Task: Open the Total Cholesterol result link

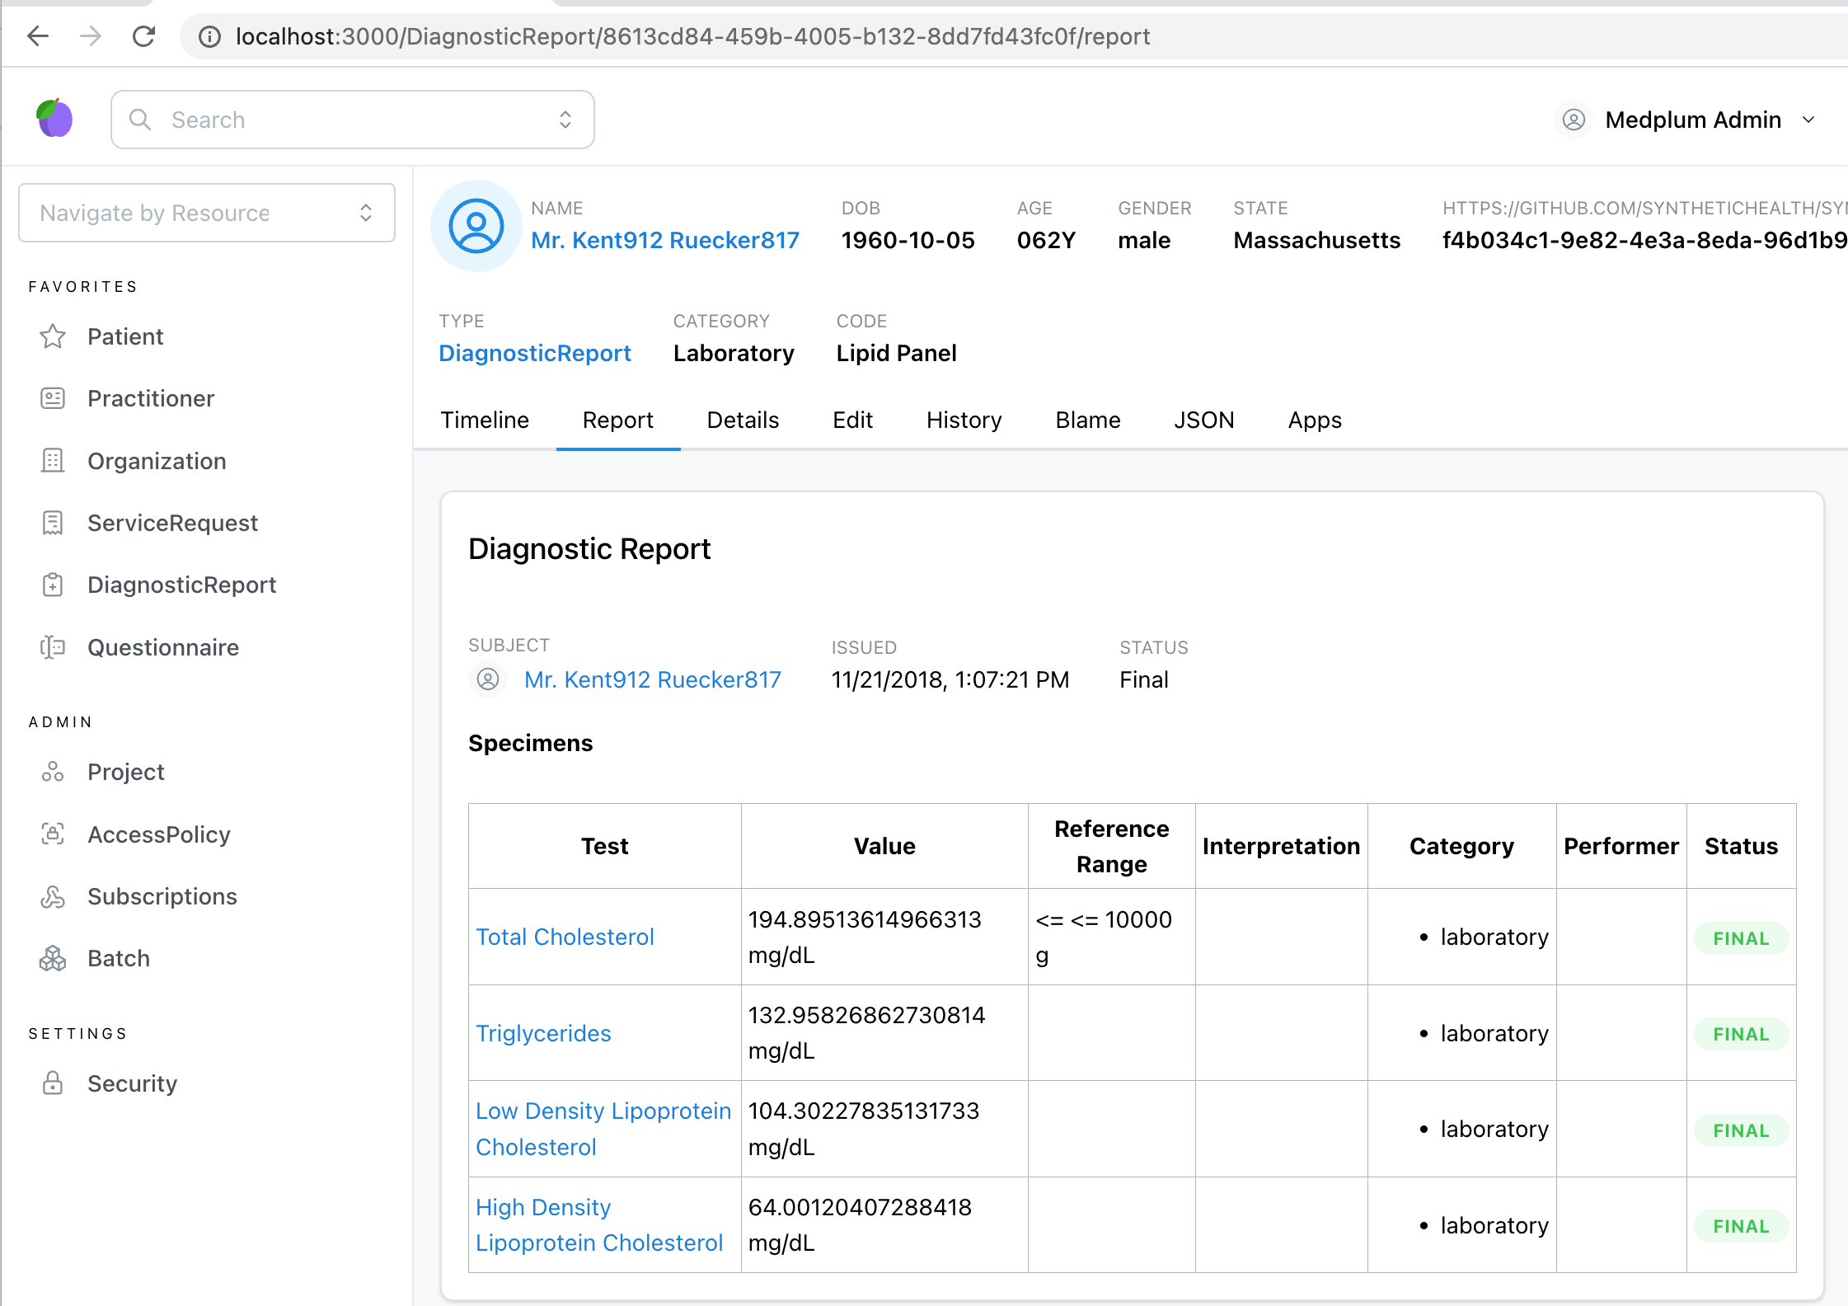Action: (x=565, y=937)
